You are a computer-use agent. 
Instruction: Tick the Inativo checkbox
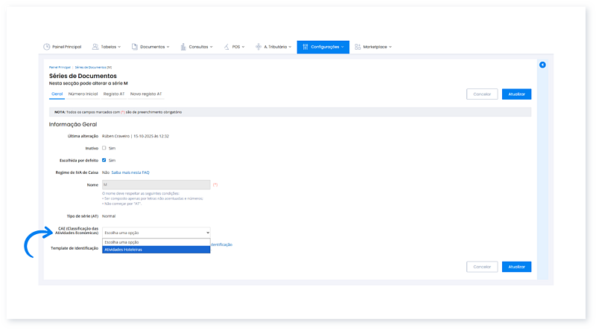point(104,148)
